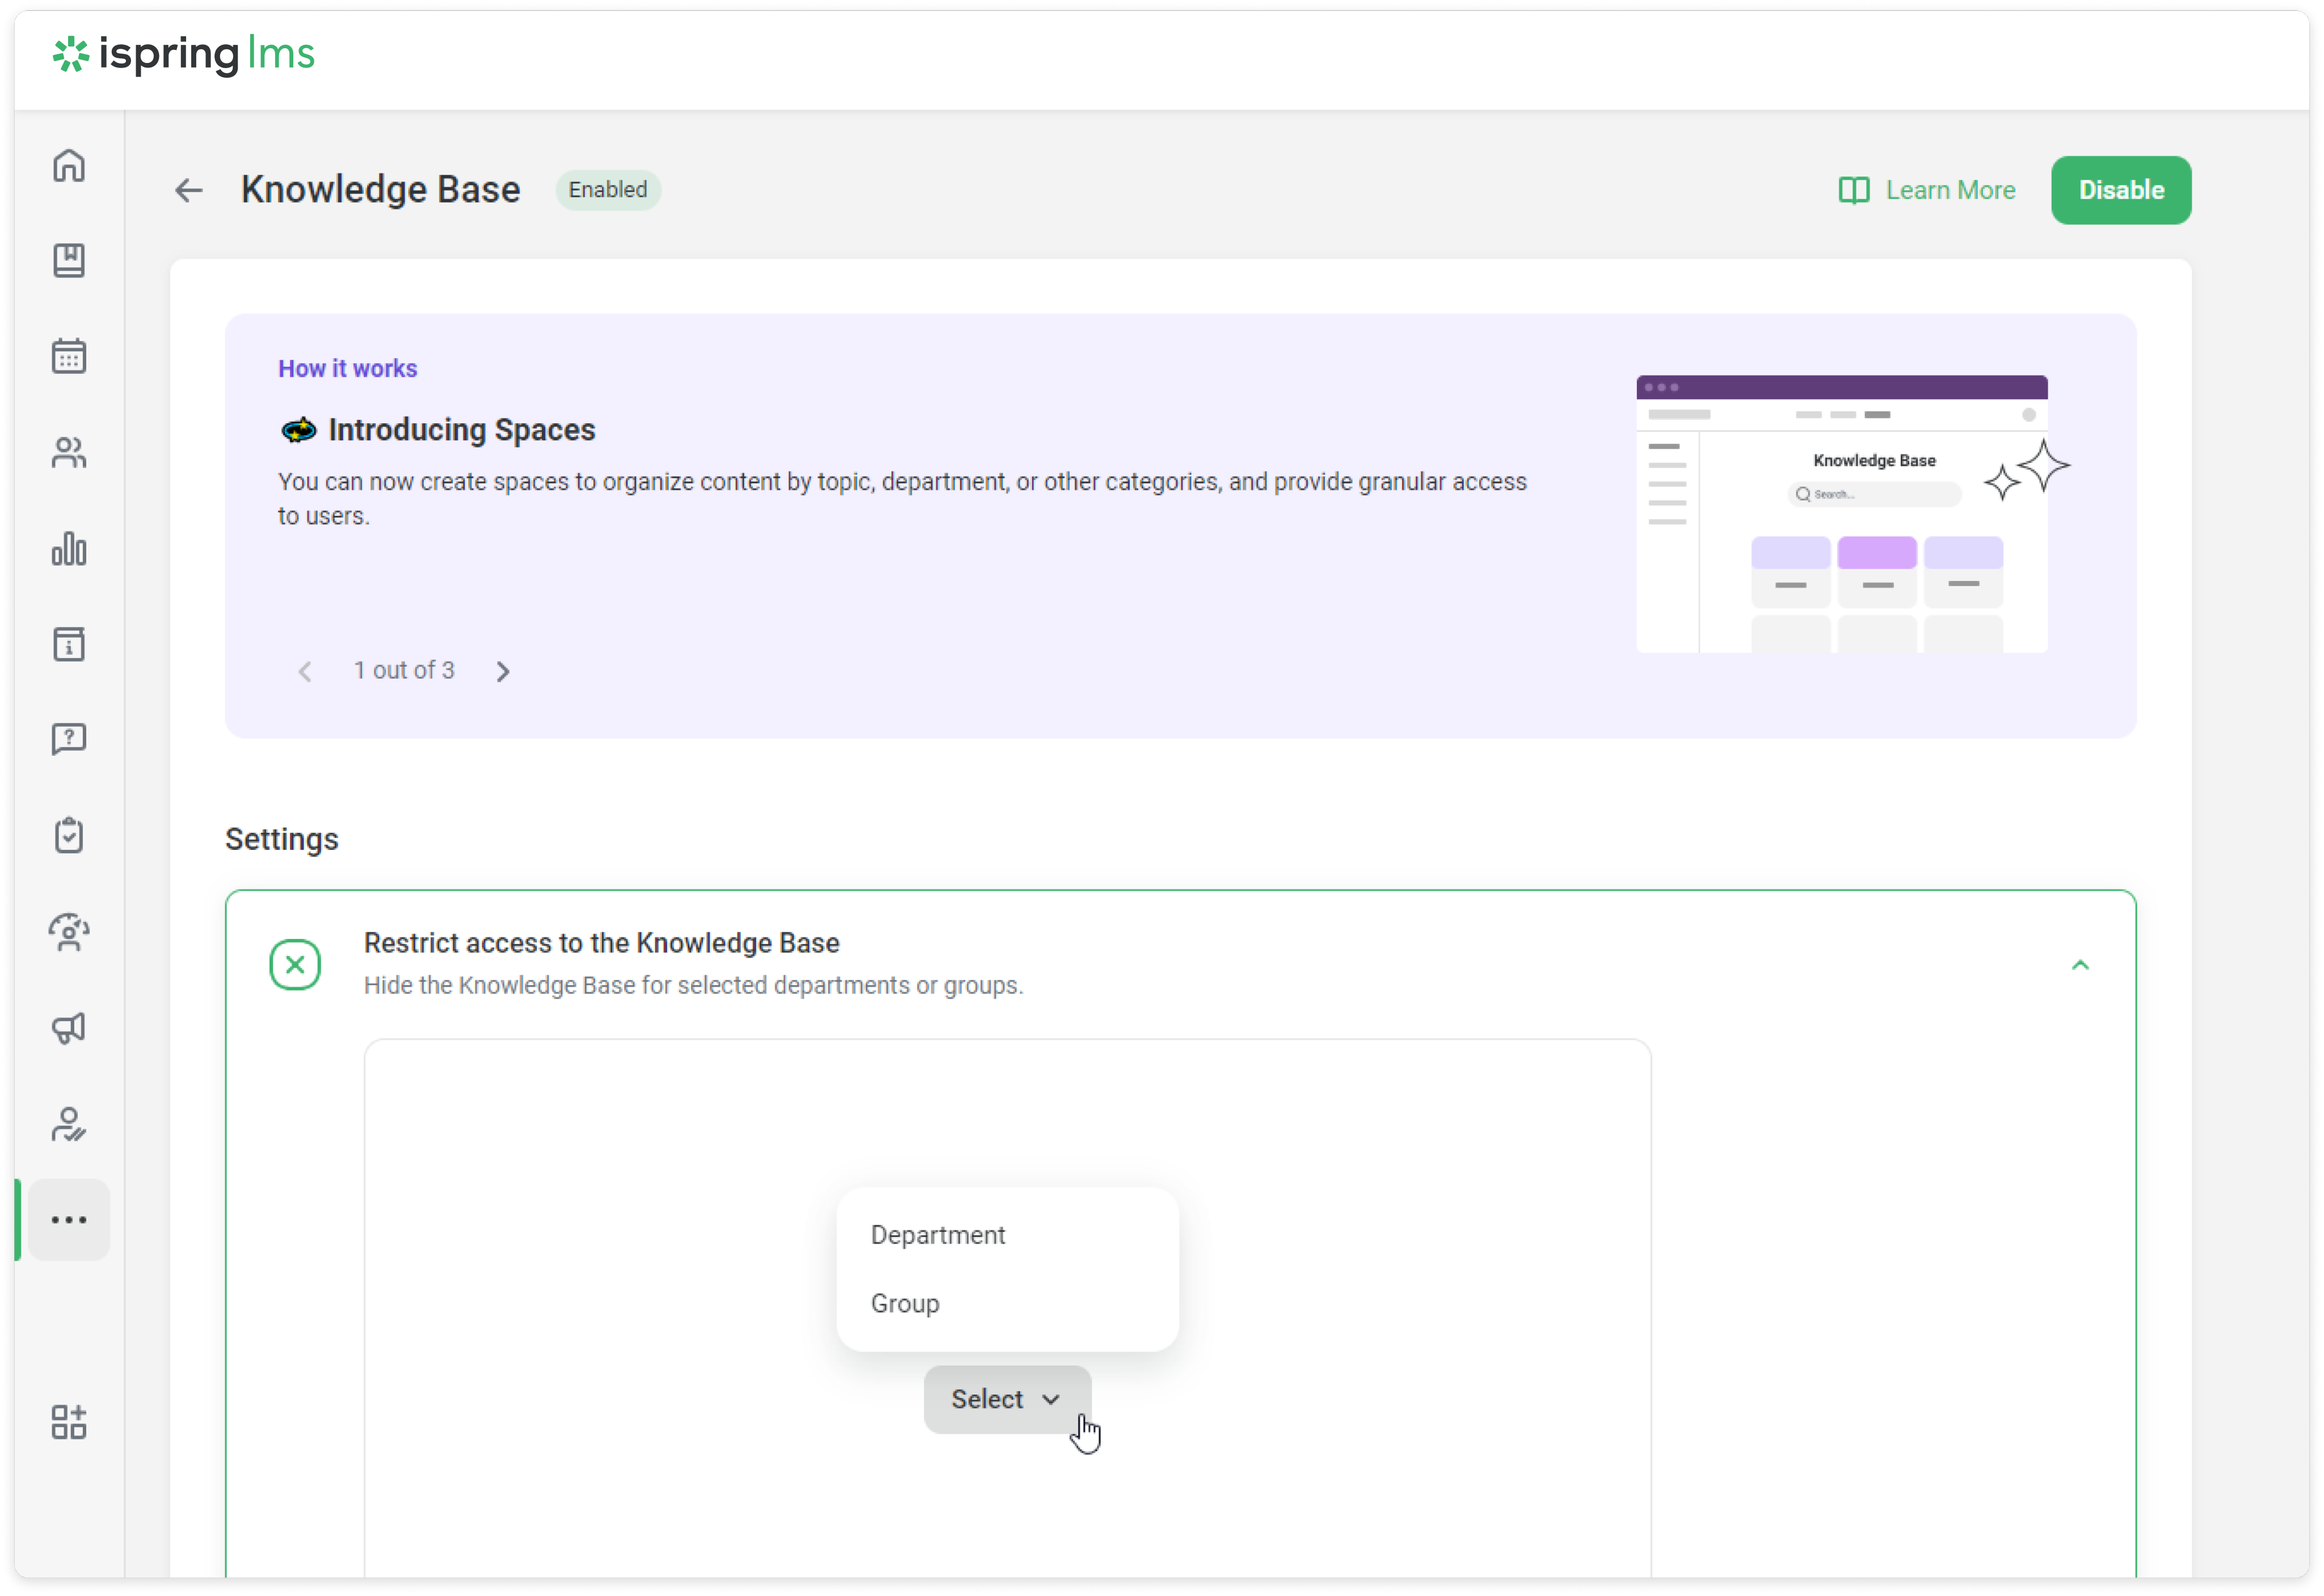Viewport: 2324px width, 1596px height.
Task: Open the Q&A question bubble icon
Action: click(x=69, y=740)
